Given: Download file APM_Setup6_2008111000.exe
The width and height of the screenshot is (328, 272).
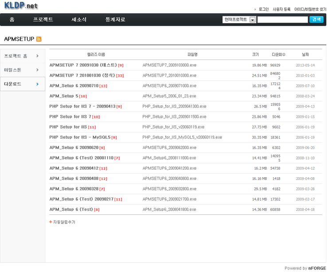Looking at the screenshot, I should (169, 158).
